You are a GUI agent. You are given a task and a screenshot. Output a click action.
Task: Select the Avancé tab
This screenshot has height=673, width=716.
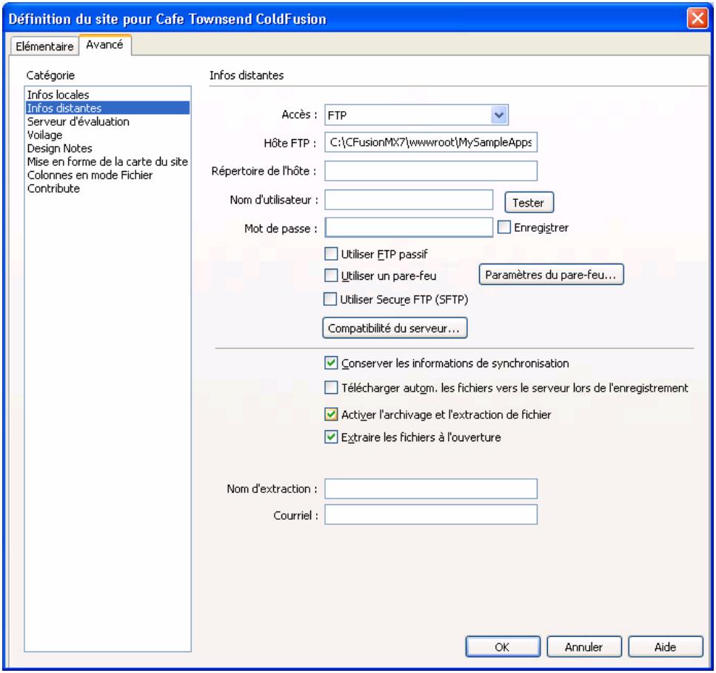pyautogui.click(x=104, y=44)
